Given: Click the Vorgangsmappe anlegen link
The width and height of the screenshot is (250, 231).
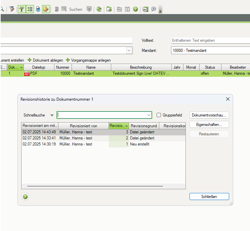Looking at the screenshot, I should pos(91,60).
